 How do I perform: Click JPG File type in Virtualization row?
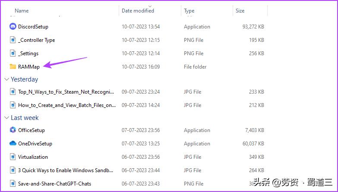[x=193, y=157]
